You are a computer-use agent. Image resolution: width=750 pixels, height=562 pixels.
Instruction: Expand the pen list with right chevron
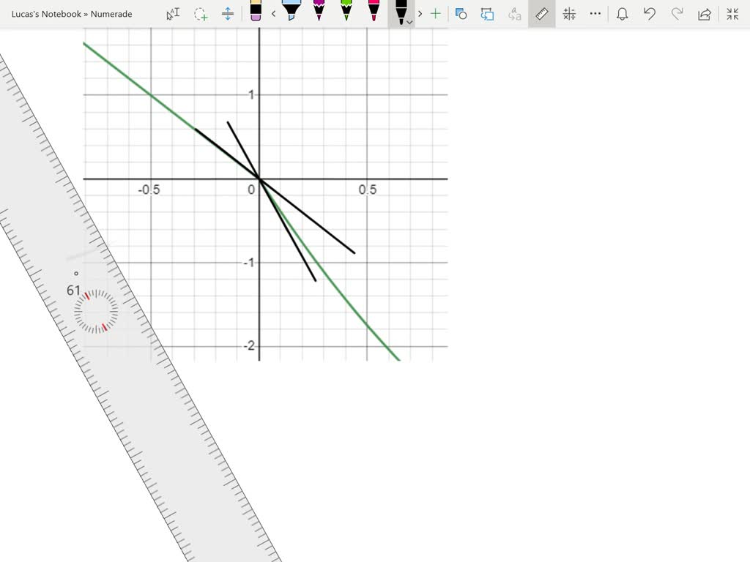point(420,13)
